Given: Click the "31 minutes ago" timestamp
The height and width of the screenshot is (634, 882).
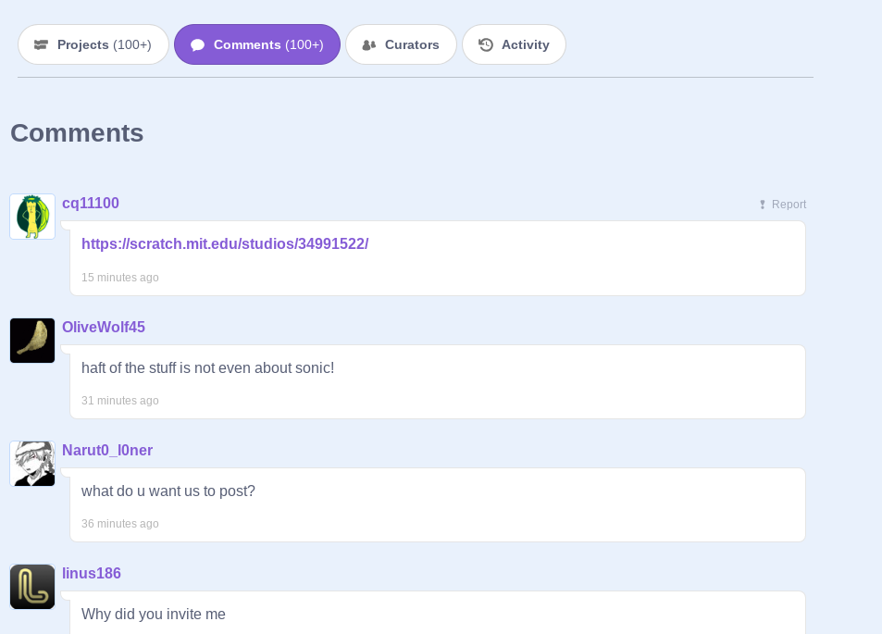Looking at the screenshot, I should tap(120, 401).
